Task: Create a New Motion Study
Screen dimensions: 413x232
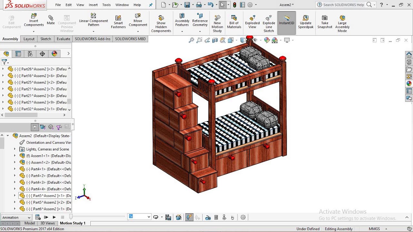Action: click(217, 24)
